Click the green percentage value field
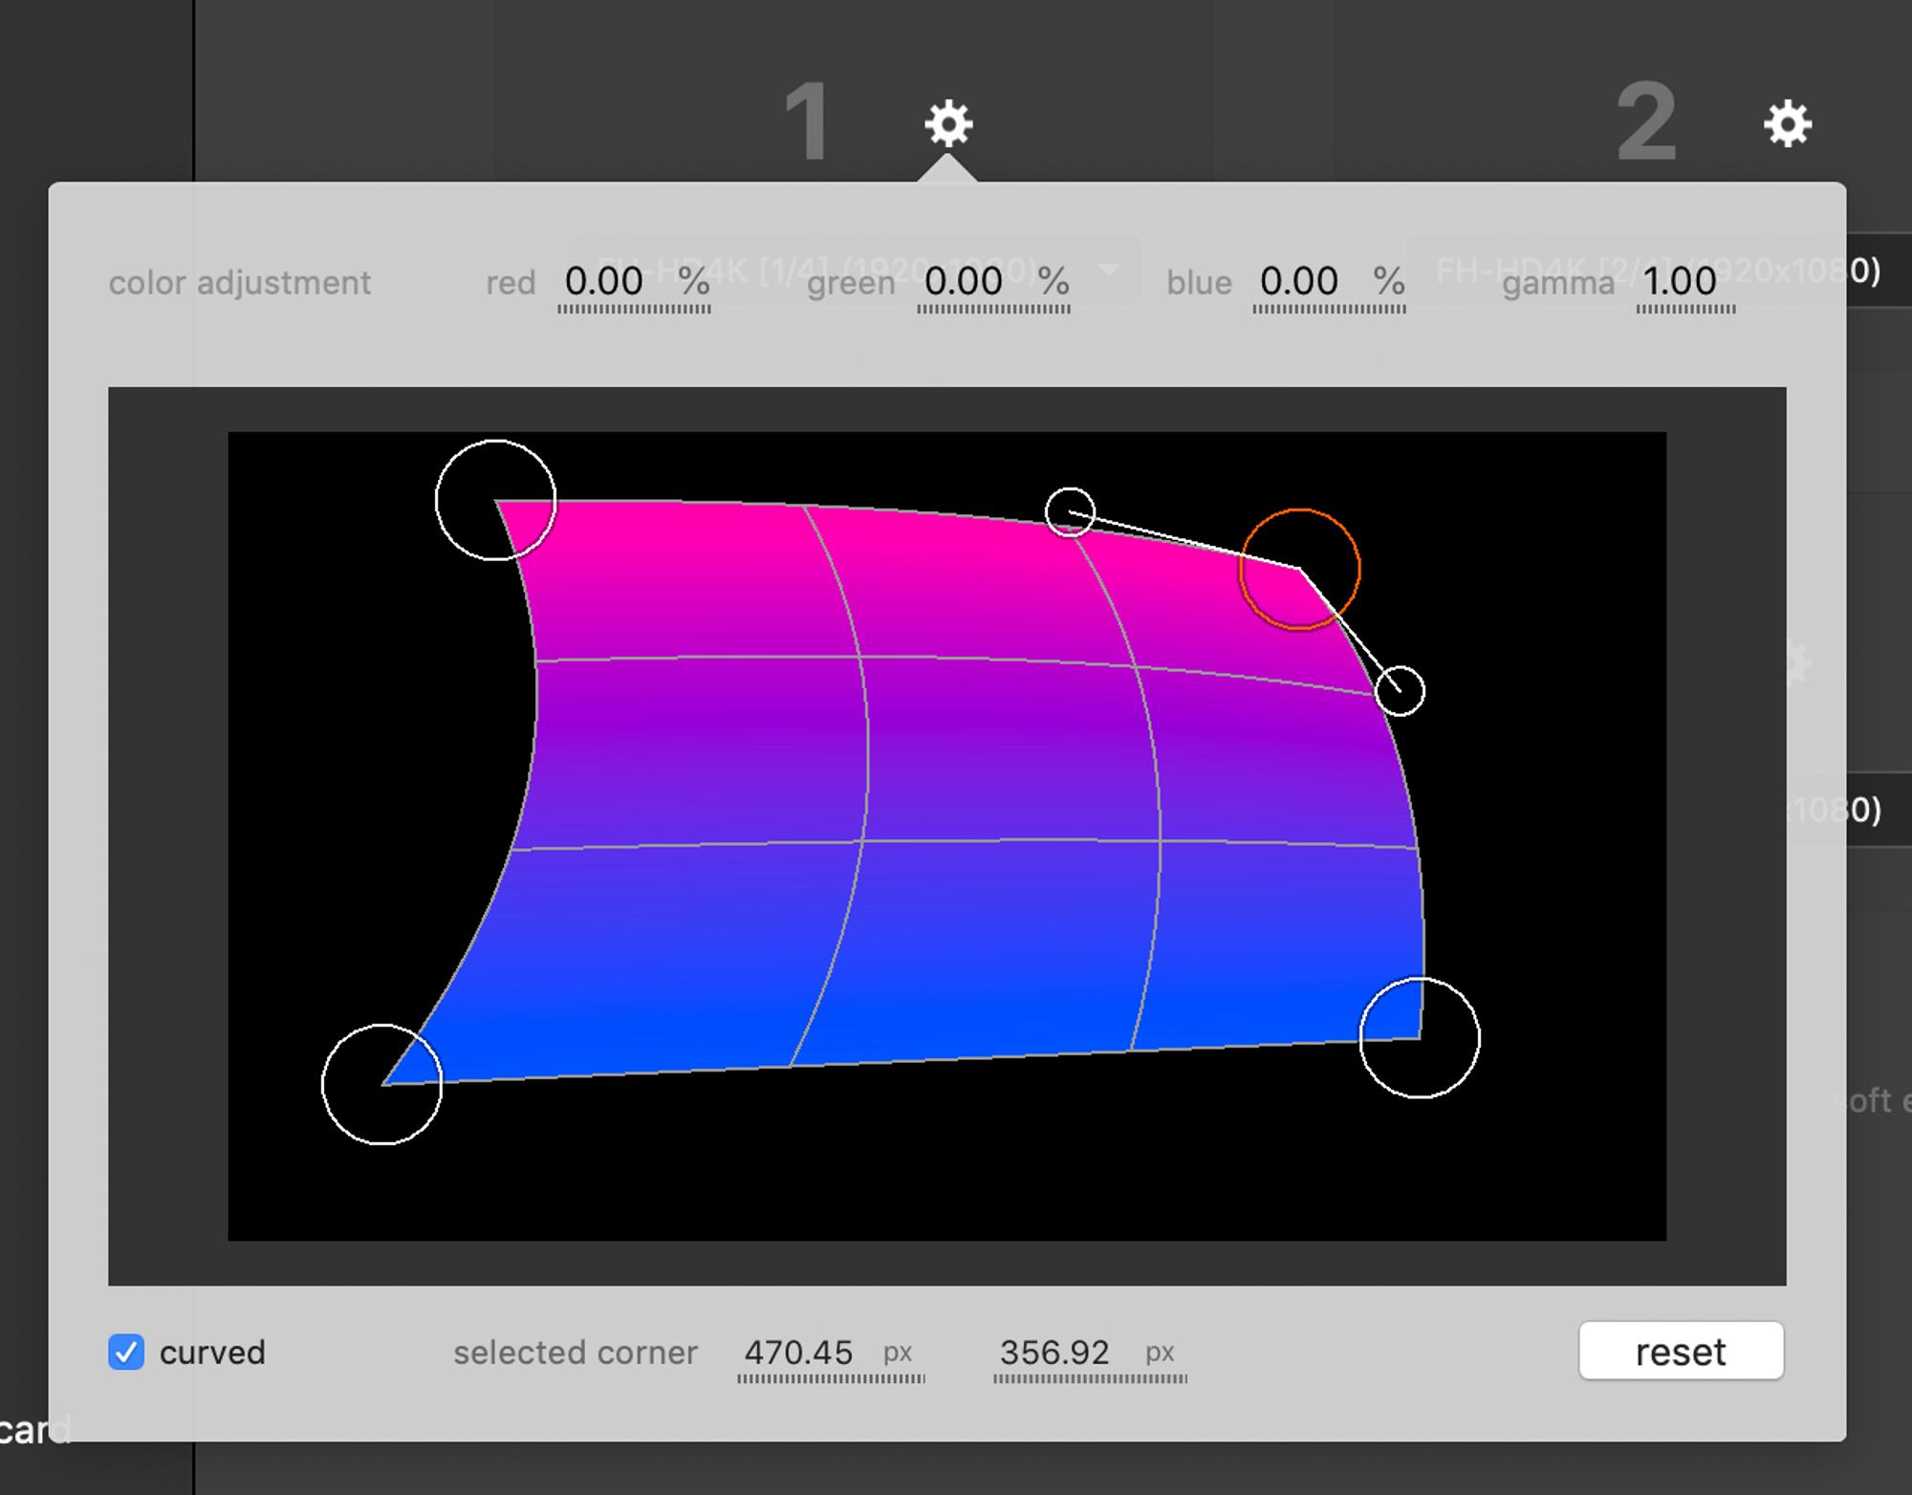 coord(964,282)
